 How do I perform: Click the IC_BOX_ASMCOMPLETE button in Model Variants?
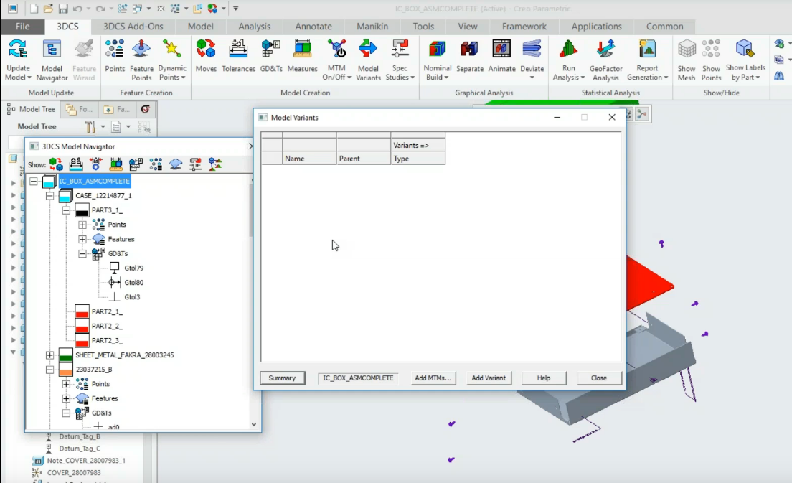(358, 378)
